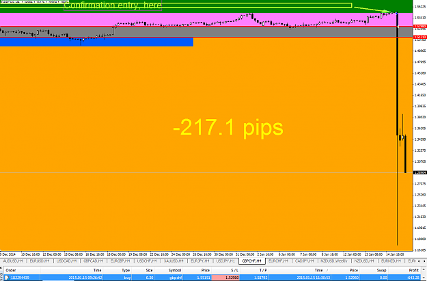The width and height of the screenshot is (427, 281).
Task: Sort by the Swap column header
Action: (381, 270)
